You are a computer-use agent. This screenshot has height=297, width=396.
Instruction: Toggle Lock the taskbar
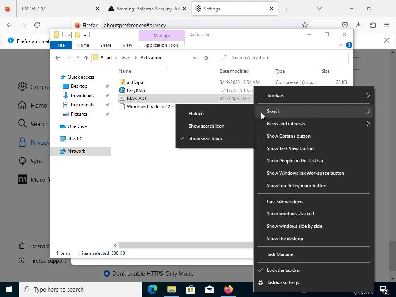pos(314,270)
